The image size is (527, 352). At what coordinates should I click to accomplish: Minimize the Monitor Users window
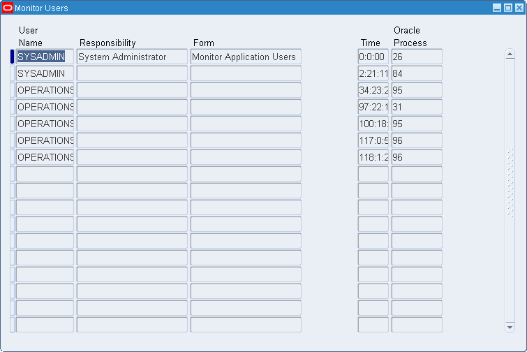pos(497,8)
